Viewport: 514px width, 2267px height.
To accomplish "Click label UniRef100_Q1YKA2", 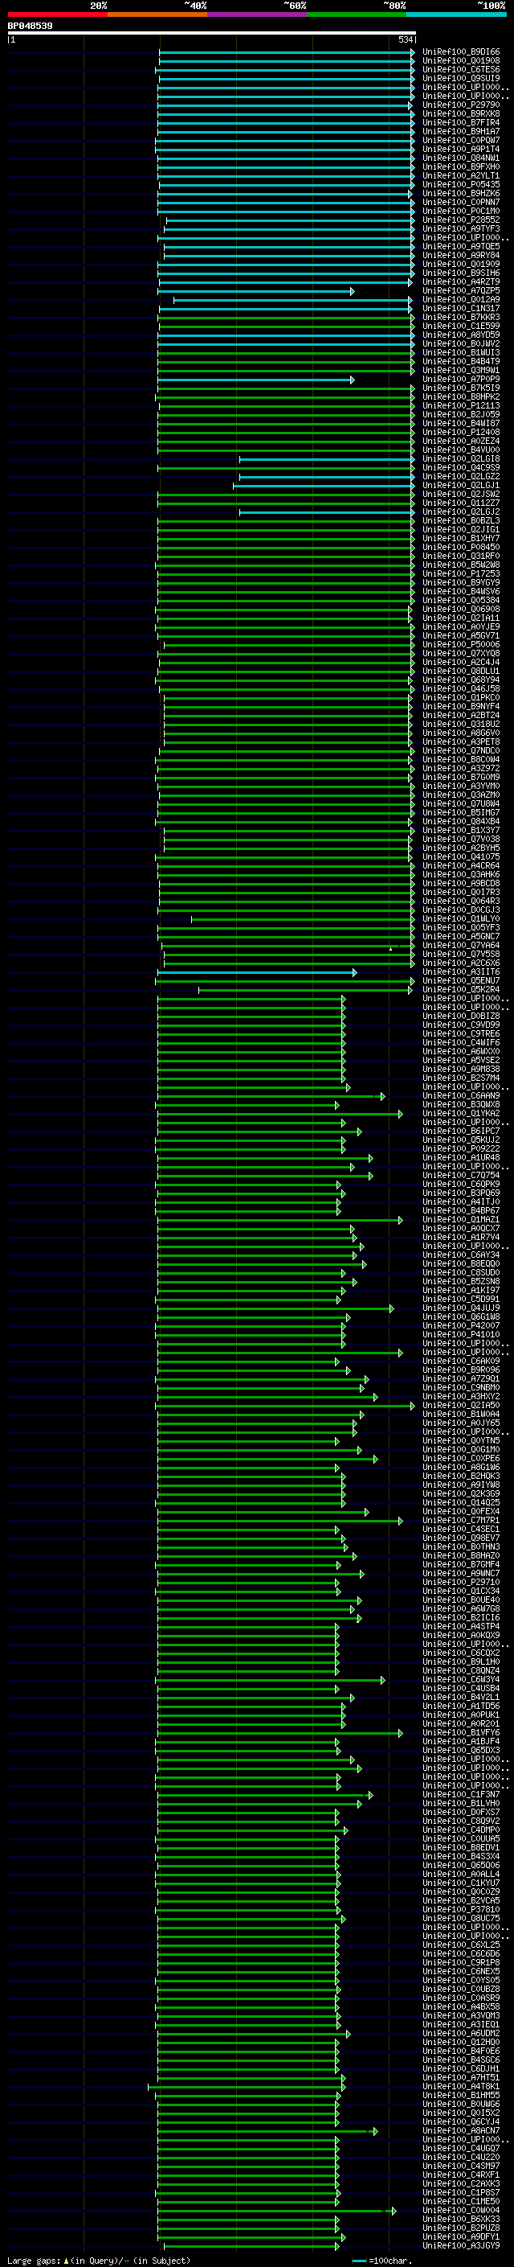I will pos(461,1113).
